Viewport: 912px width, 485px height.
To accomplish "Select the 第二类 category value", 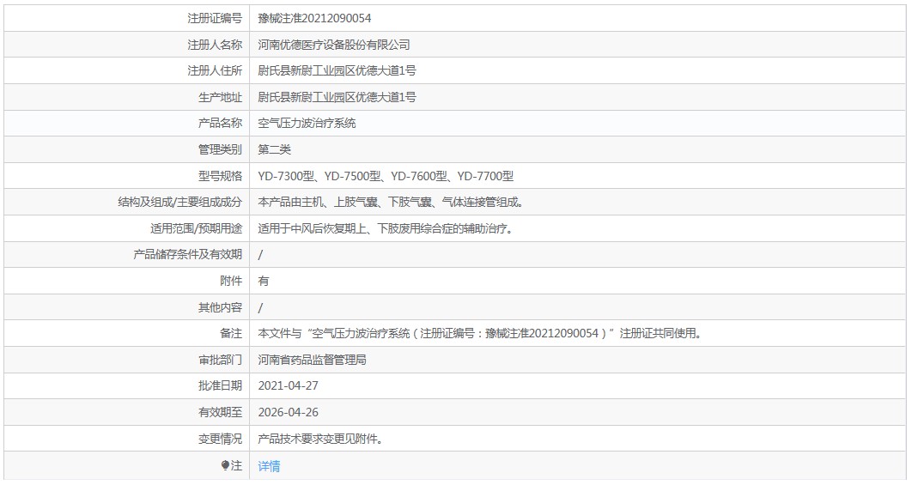I will (x=274, y=149).
